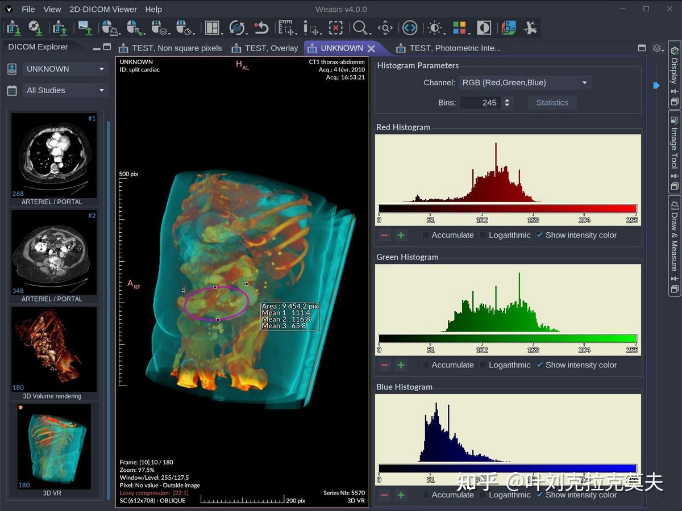Image resolution: width=682 pixels, height=511 pixels.
Task: Click the pan/move arrows icon
Action: [385, 27]
